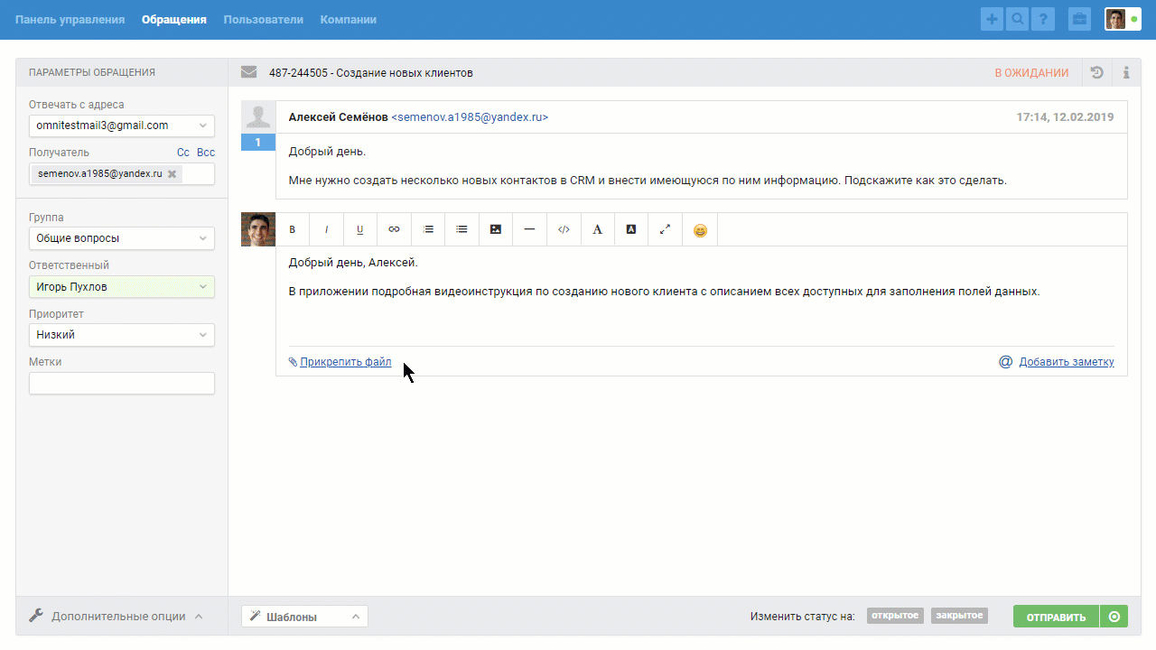
Task: Click sender email semenov.a1985@yandex.ru link
Action: pos(470,117)
